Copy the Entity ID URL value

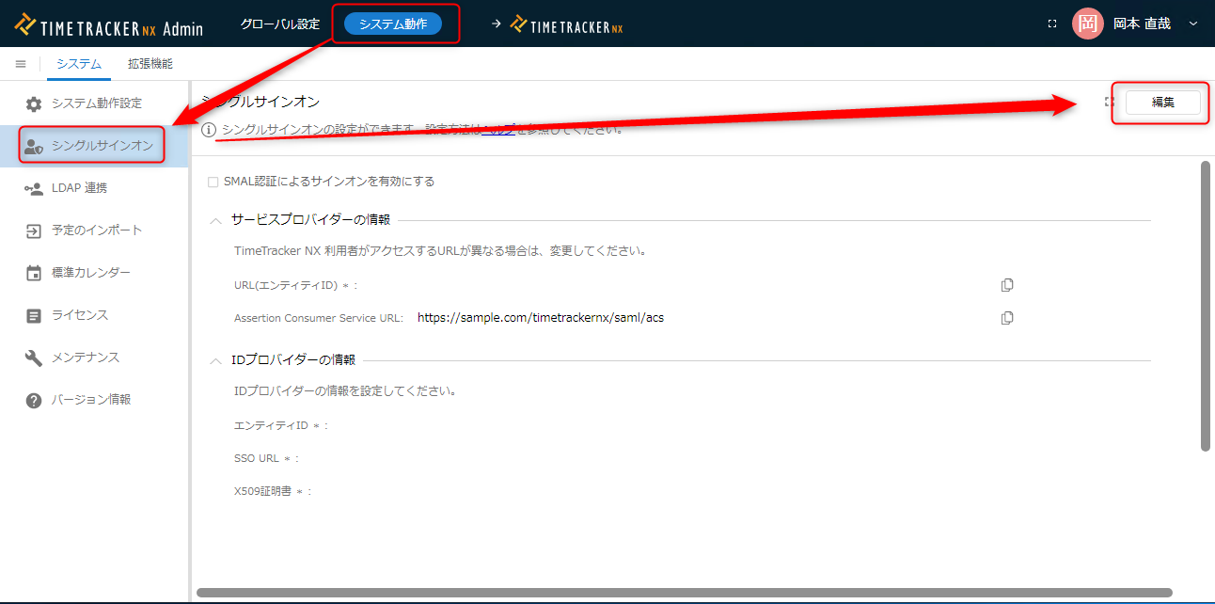click(1007, 285)
